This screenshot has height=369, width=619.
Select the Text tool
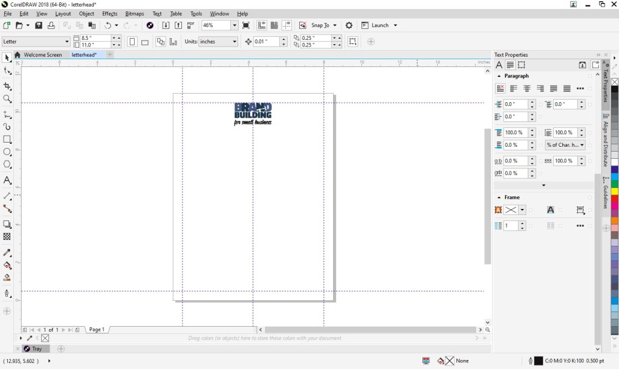(7, 181)
